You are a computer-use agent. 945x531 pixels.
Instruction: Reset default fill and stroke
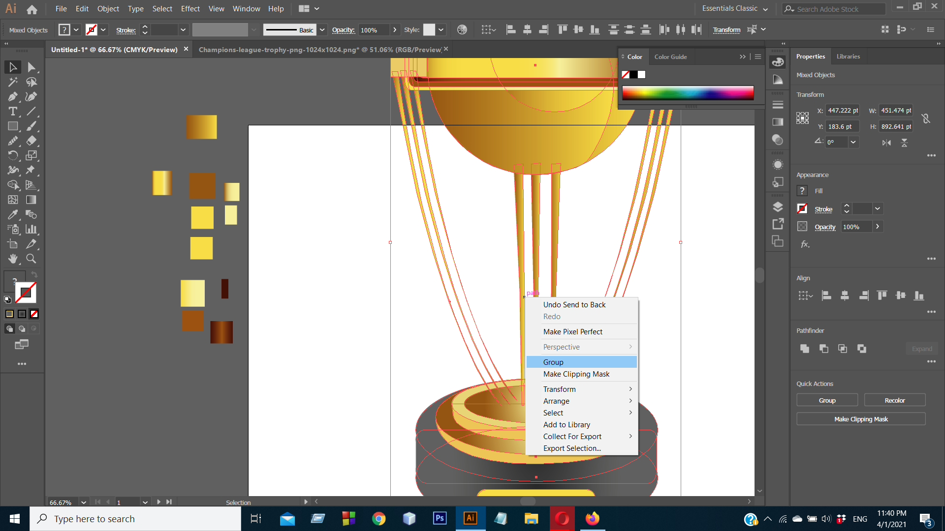7,299
